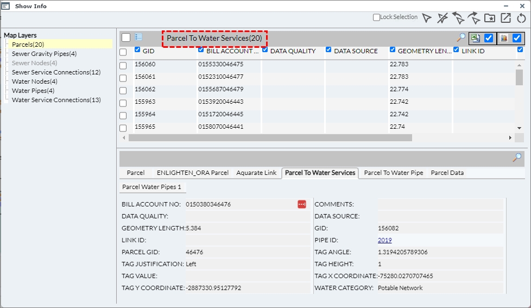Enable the Lock Selection checkbox

click(x=377, y=17)
